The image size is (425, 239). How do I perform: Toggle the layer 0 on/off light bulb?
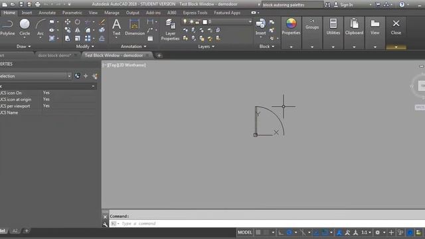pyautogui.click(x=185, y=21)
